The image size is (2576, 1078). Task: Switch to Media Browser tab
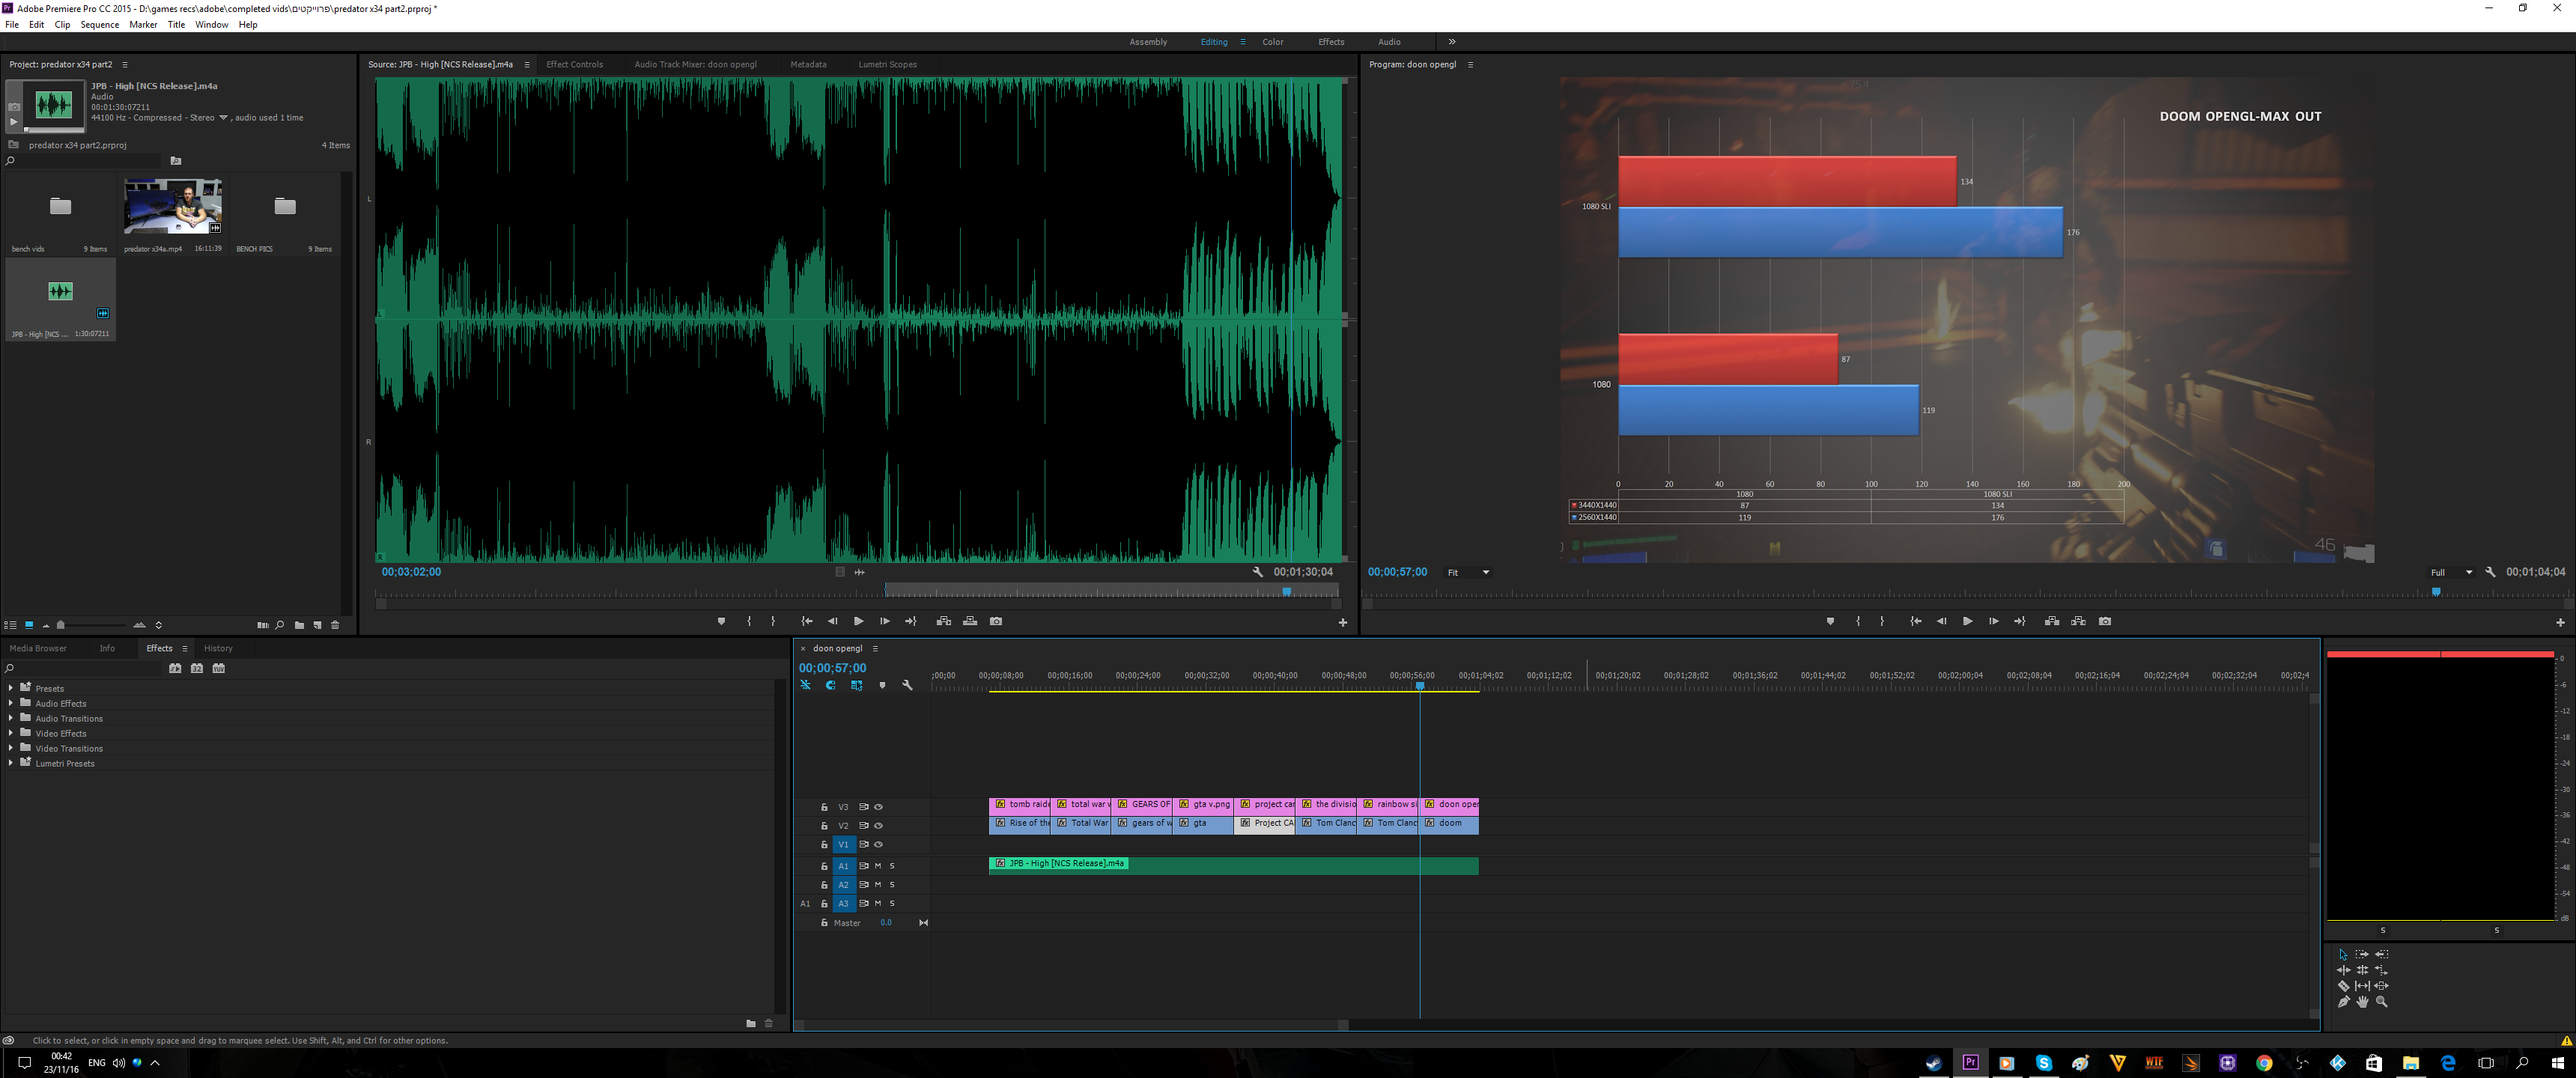(38, 648)
